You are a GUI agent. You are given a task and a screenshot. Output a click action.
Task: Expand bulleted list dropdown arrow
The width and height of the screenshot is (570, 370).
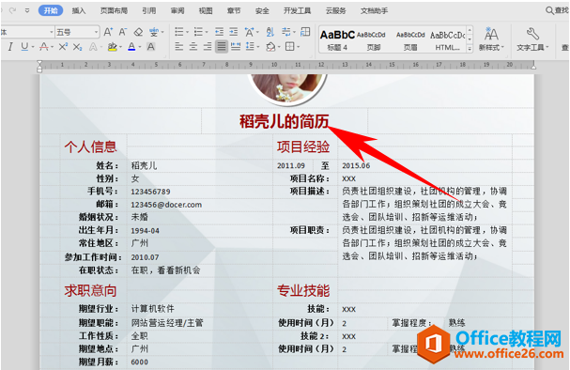(187, 32)
